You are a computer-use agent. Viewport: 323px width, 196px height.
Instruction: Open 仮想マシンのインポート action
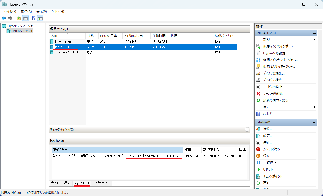[279, 46]
